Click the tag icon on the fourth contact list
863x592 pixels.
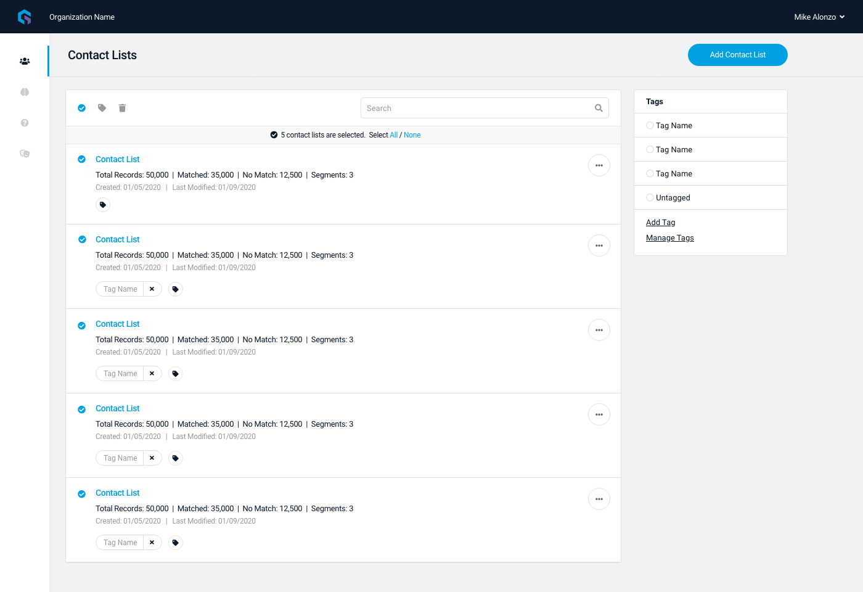point(176,458)
